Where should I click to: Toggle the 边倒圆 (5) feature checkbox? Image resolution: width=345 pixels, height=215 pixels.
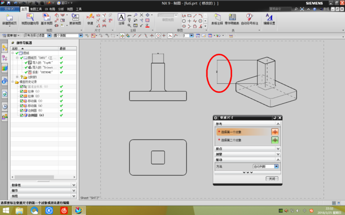coord(22,111)
